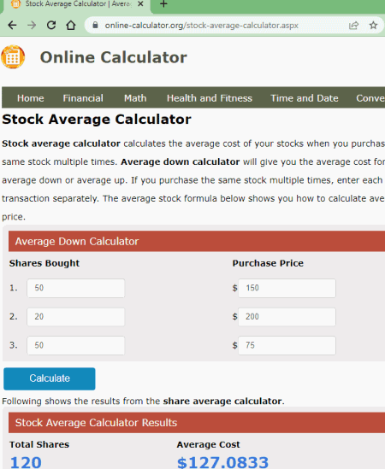Click first Shares Bought field with 50
The image size is (385, 469).
point(76,288)
